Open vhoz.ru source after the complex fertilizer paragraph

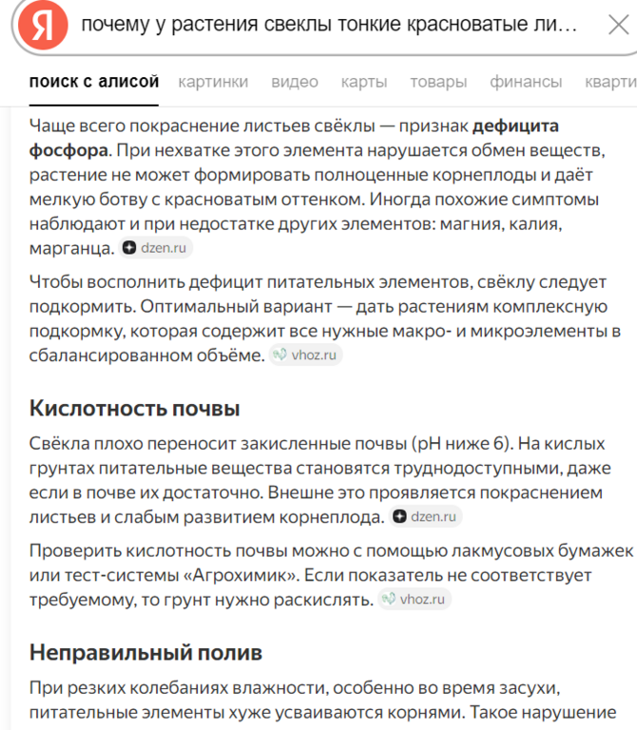[304, 355]
